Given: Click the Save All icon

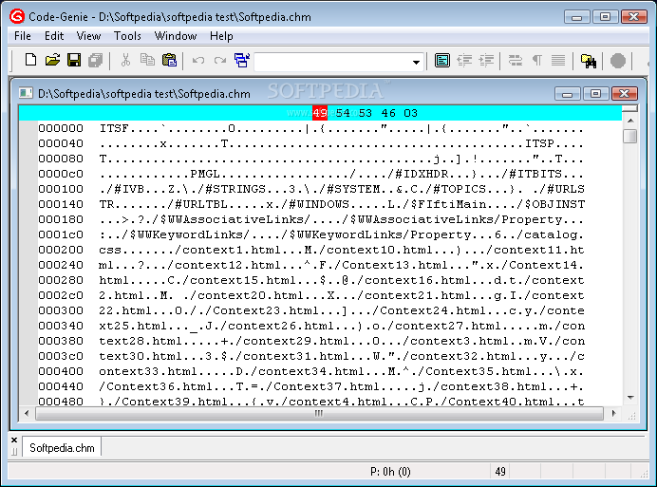Looking at the screenshot, I should (96, 61).
